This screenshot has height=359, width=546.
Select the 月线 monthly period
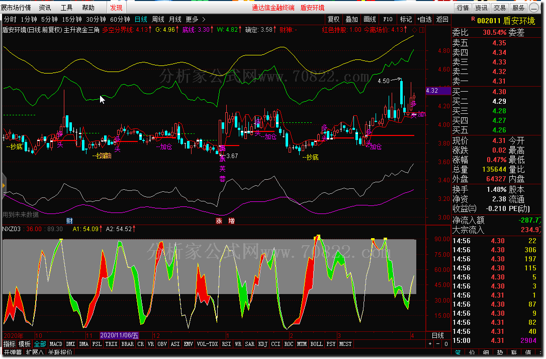(x=175, y=19)
